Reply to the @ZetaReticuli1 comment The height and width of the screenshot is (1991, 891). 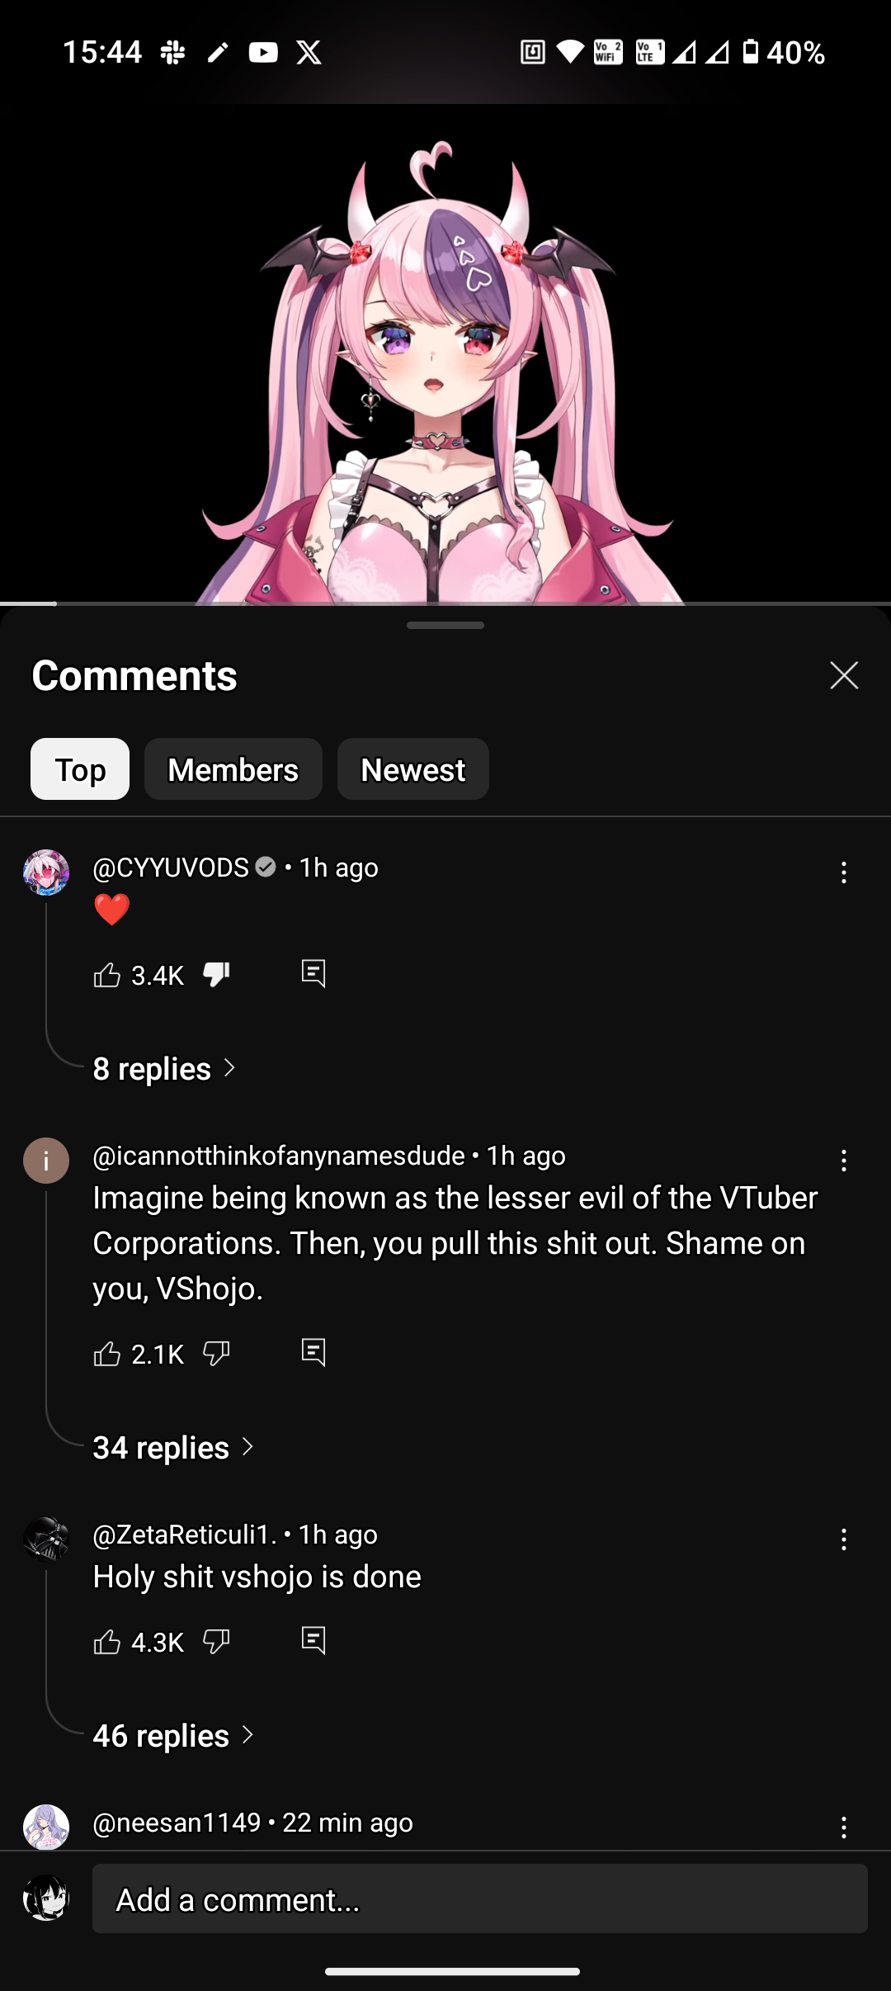tap(313, 1641)
